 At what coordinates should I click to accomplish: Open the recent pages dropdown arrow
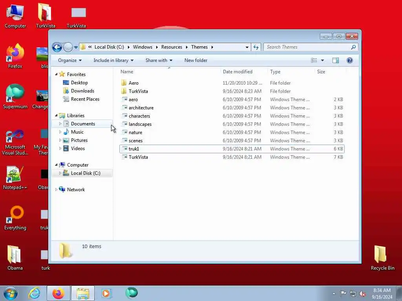point(76,47)
